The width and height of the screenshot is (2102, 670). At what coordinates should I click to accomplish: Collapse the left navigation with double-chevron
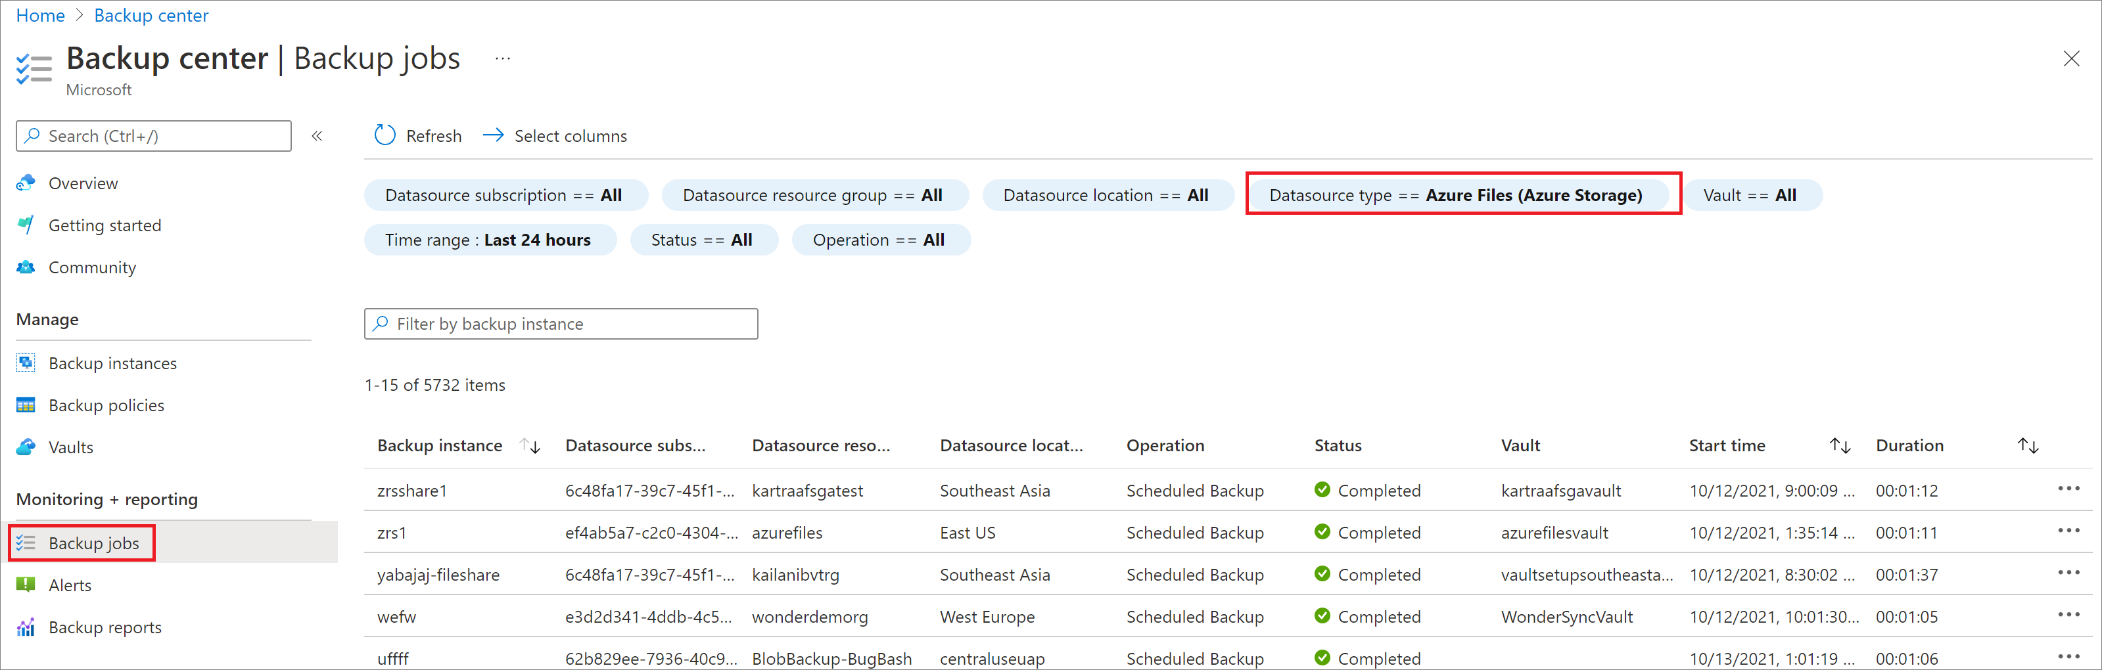(x=317, y=136)
